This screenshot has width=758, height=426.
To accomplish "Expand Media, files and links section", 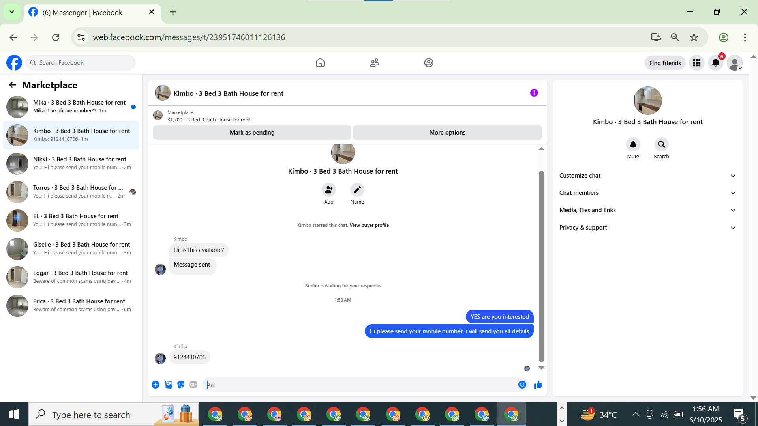I will [647, 210].
